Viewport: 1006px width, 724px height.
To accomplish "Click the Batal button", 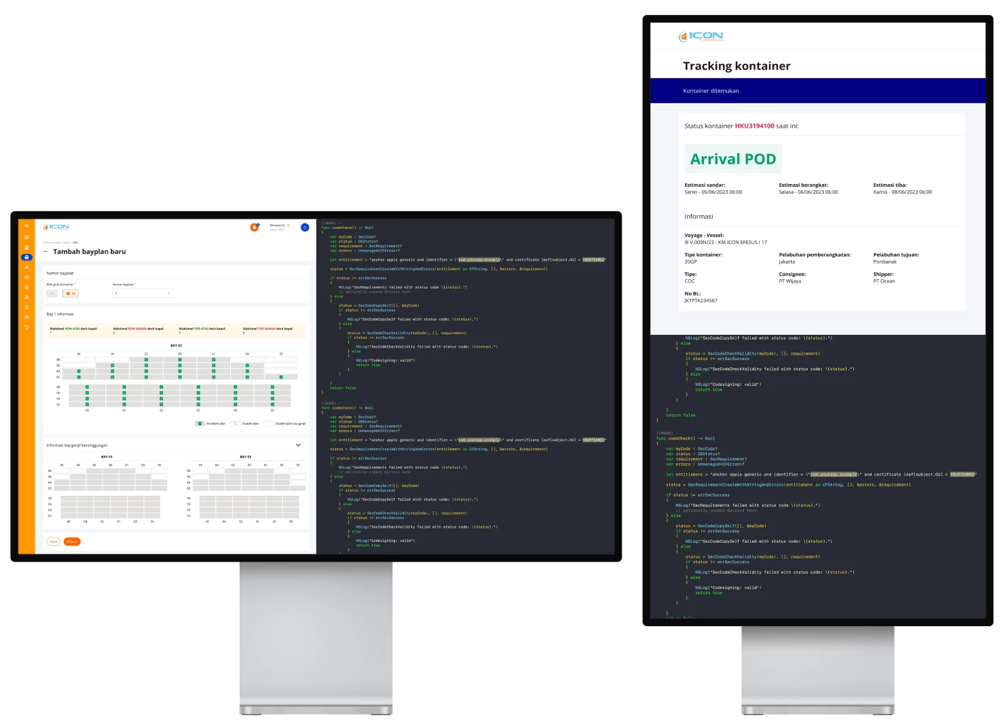I will [53, 541].
